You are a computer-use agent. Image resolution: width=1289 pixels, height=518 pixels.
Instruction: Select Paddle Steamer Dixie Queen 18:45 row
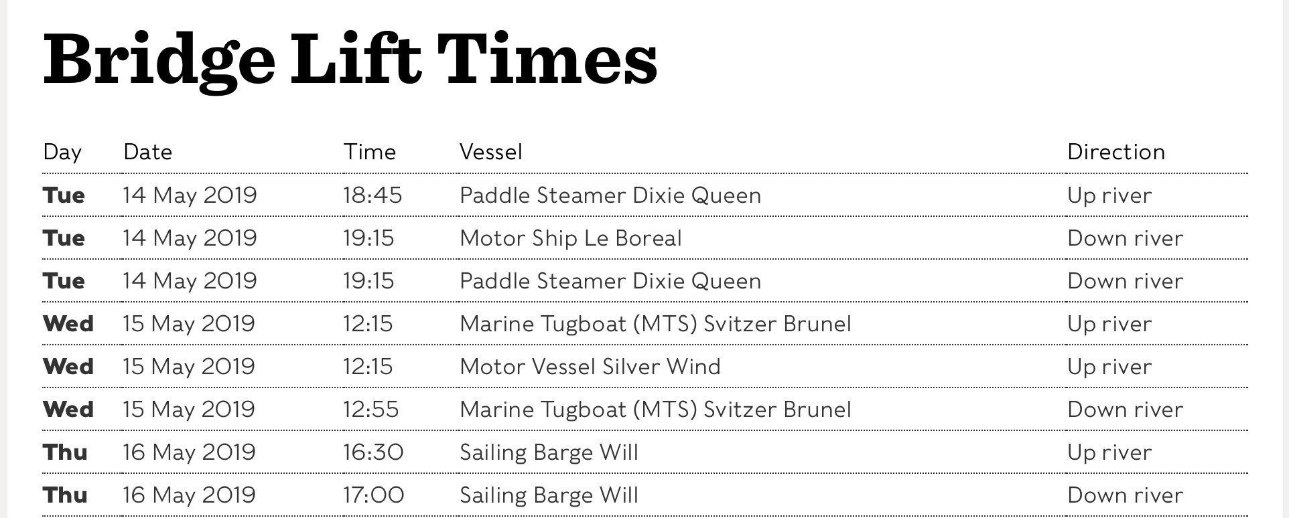point(610,195)
